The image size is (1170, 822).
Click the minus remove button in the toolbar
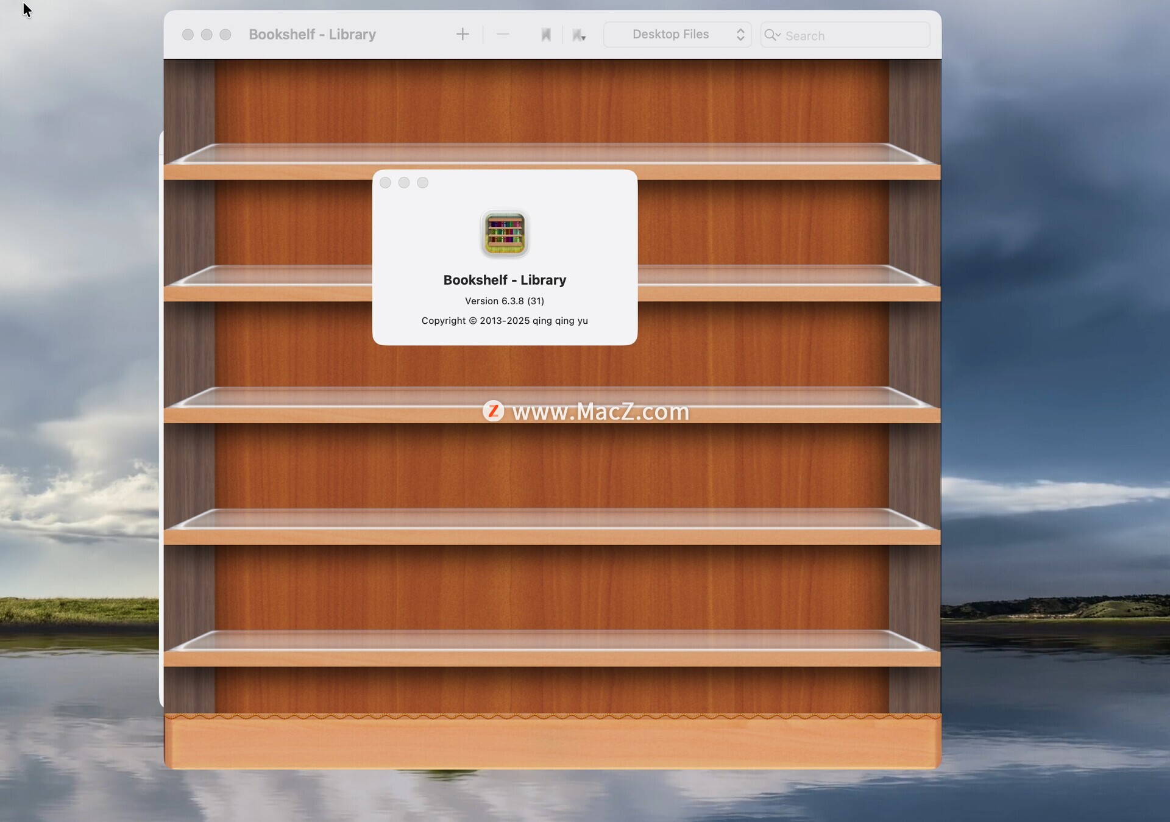(503, 34)
